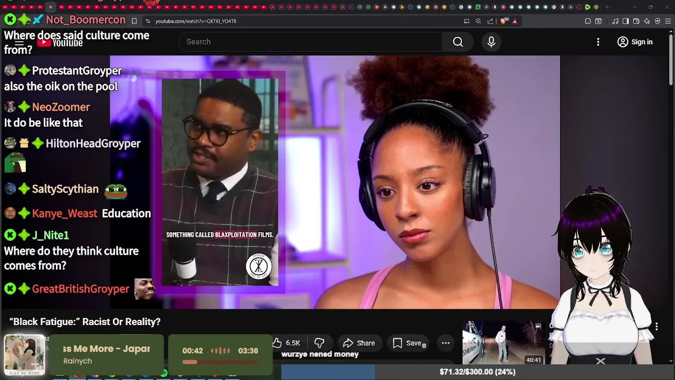The image size is (675, 380).
Task: Switch to the green K Kick tab
Action: coord(478,7)
